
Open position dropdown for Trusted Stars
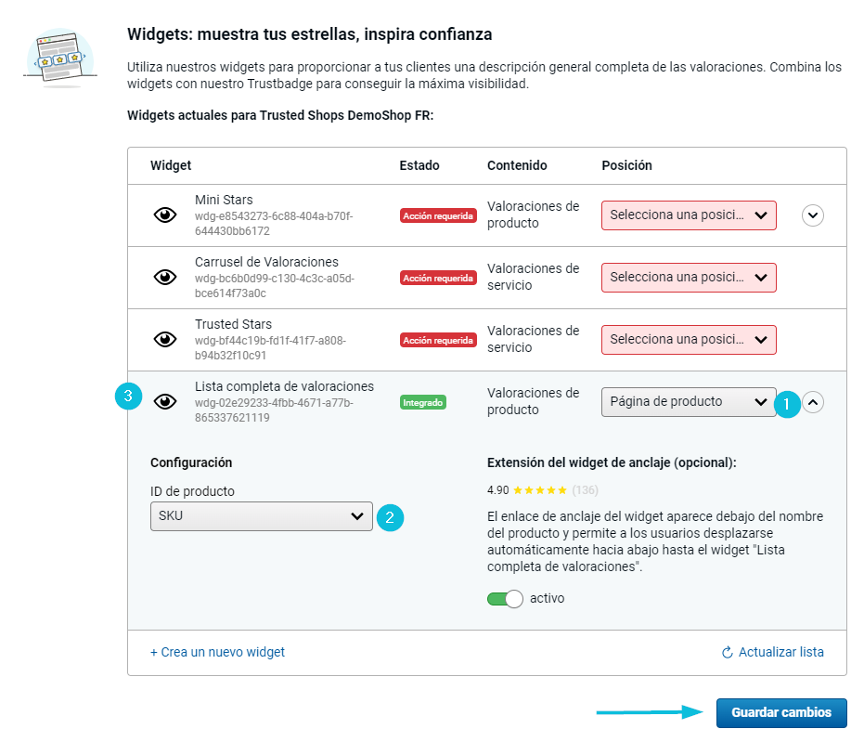[x=689, y=339]
